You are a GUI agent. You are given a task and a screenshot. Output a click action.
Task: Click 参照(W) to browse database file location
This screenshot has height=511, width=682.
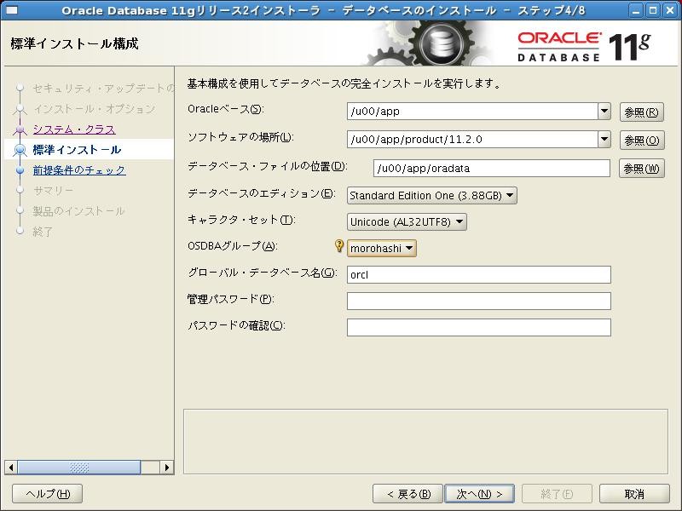[x=642, y=167]
